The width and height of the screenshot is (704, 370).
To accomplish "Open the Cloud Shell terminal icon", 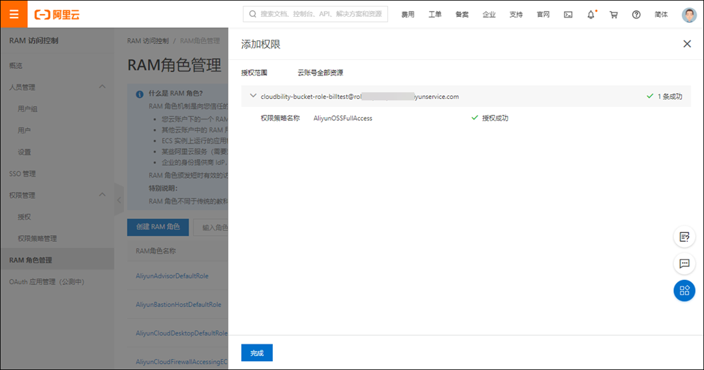I will [568, 15].
